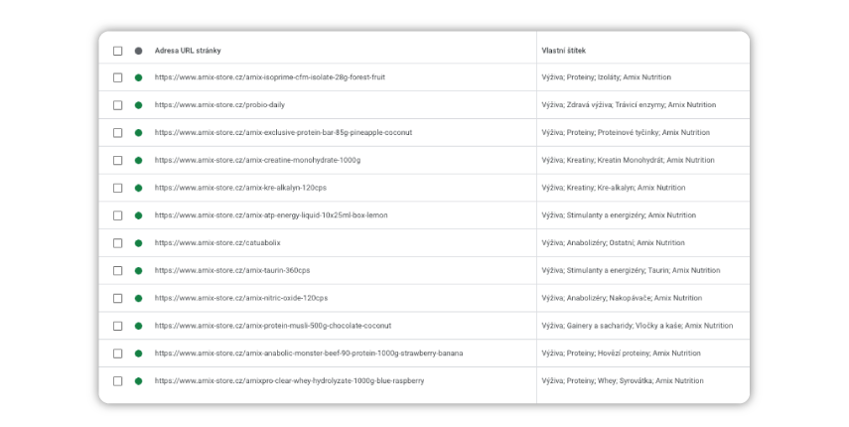The image size is (849, 427).
Task: Click label containing 'Proteinové tyčinky'
Action: coord(626,132)
